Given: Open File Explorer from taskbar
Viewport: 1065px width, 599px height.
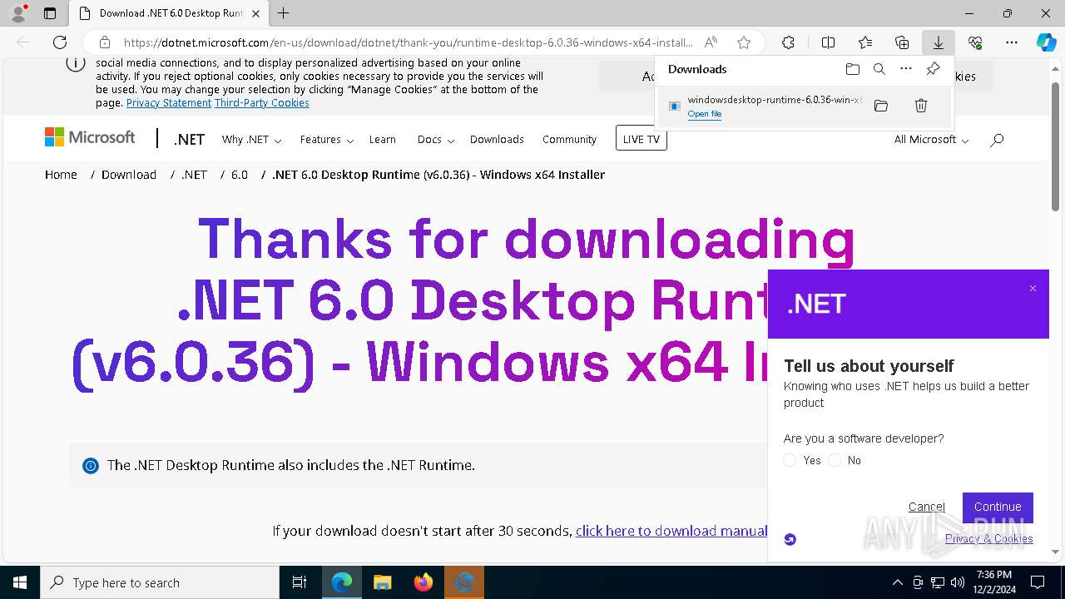Looking at the screenshot, I should click(x=382, y=582).
